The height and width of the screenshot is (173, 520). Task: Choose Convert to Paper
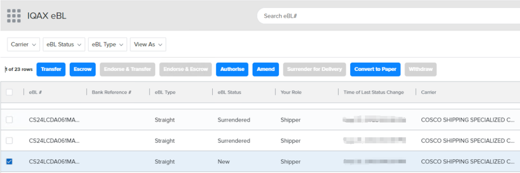tap(376, 69)
